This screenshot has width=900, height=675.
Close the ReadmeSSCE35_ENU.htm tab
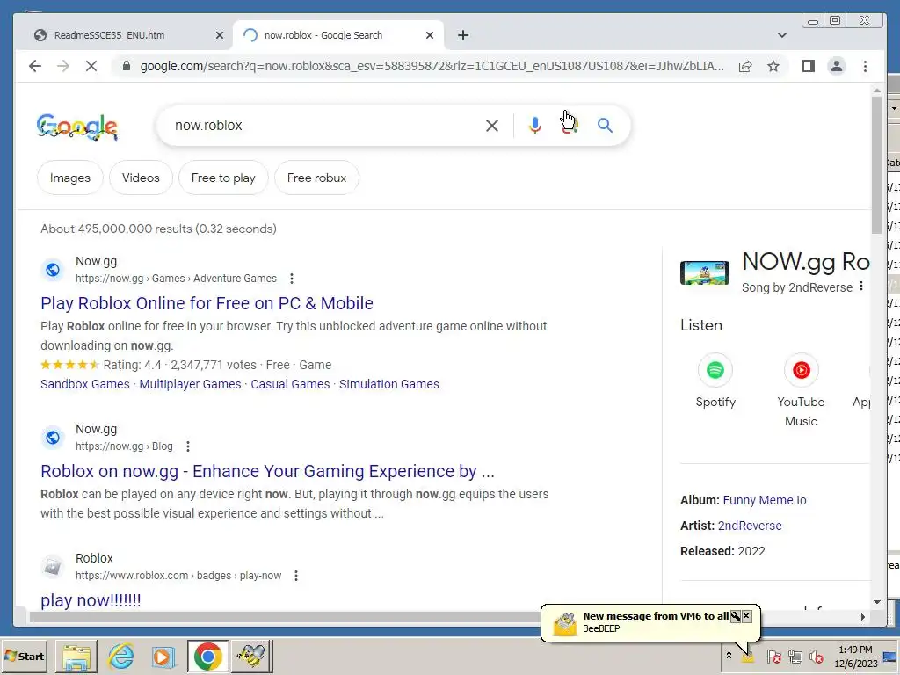tap(219, 35)
